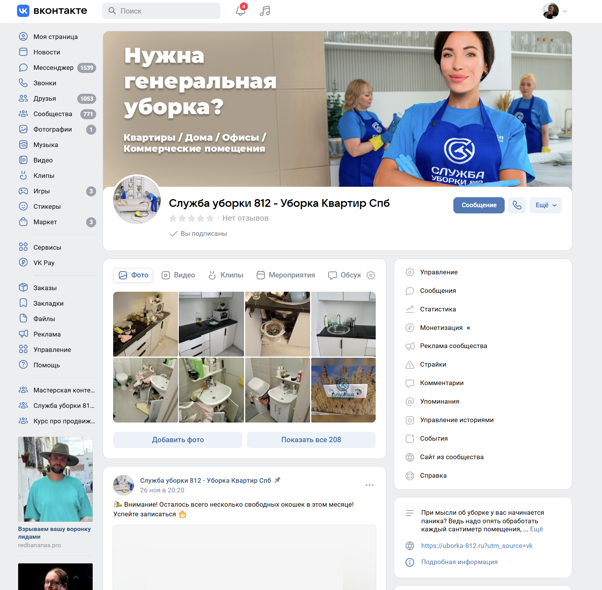Click Показать все 208 button
Image resolution: width=602 pixels, height=590 pixels.
tap(311, 440)
